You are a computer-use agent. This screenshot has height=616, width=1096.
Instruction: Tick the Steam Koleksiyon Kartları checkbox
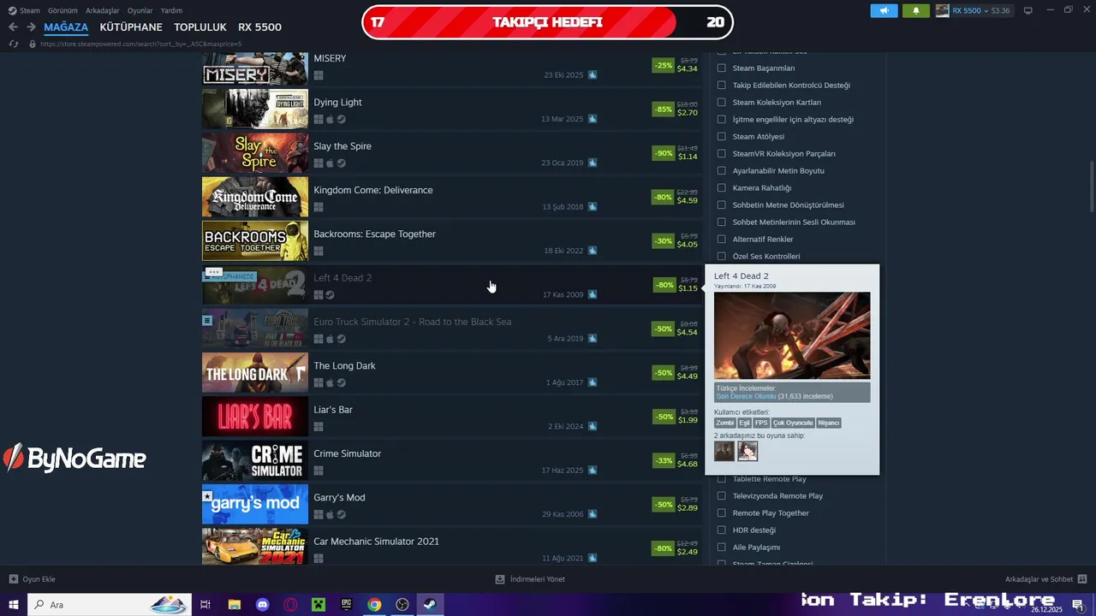[722, 102]
